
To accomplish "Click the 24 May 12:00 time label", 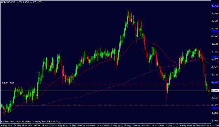I will [48, 126].
